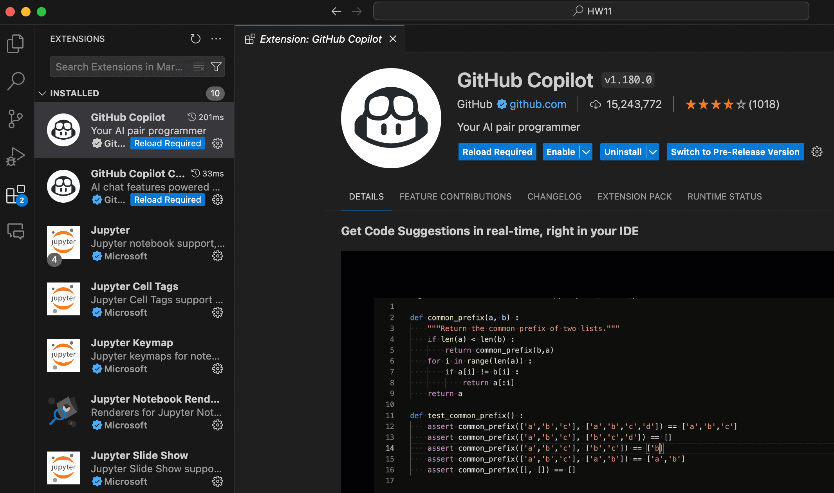Refresh the extensions list
834x493 pixels.
tap(195, 39)
